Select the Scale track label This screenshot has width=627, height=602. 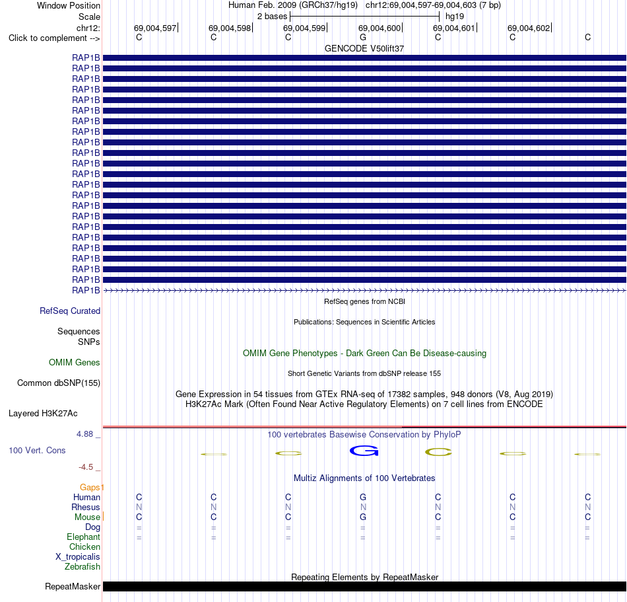[x=89, y=17]
